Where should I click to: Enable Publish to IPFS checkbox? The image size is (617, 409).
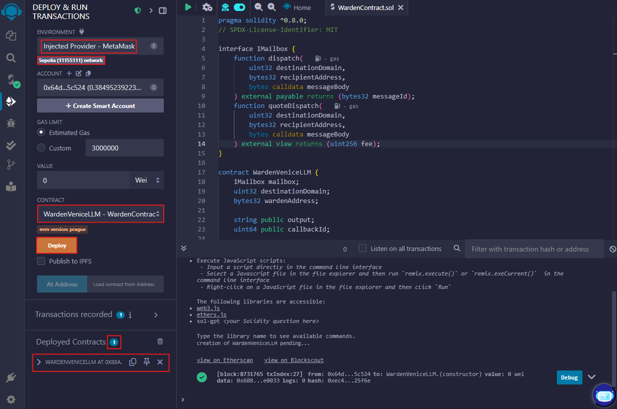[41, 261]
